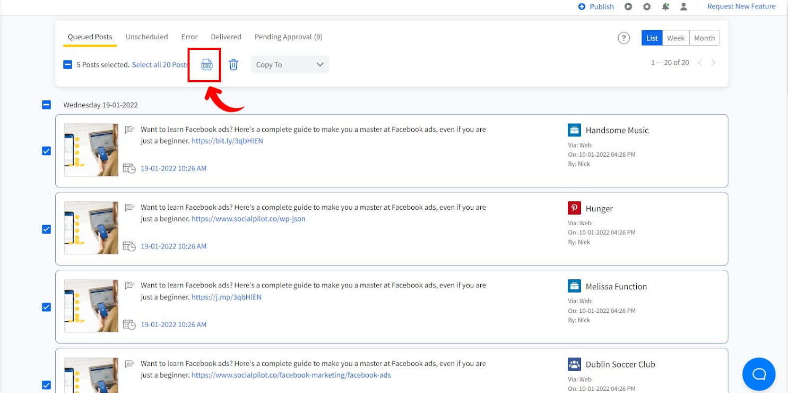Open the Pending Approval tab

coord(288,37)
